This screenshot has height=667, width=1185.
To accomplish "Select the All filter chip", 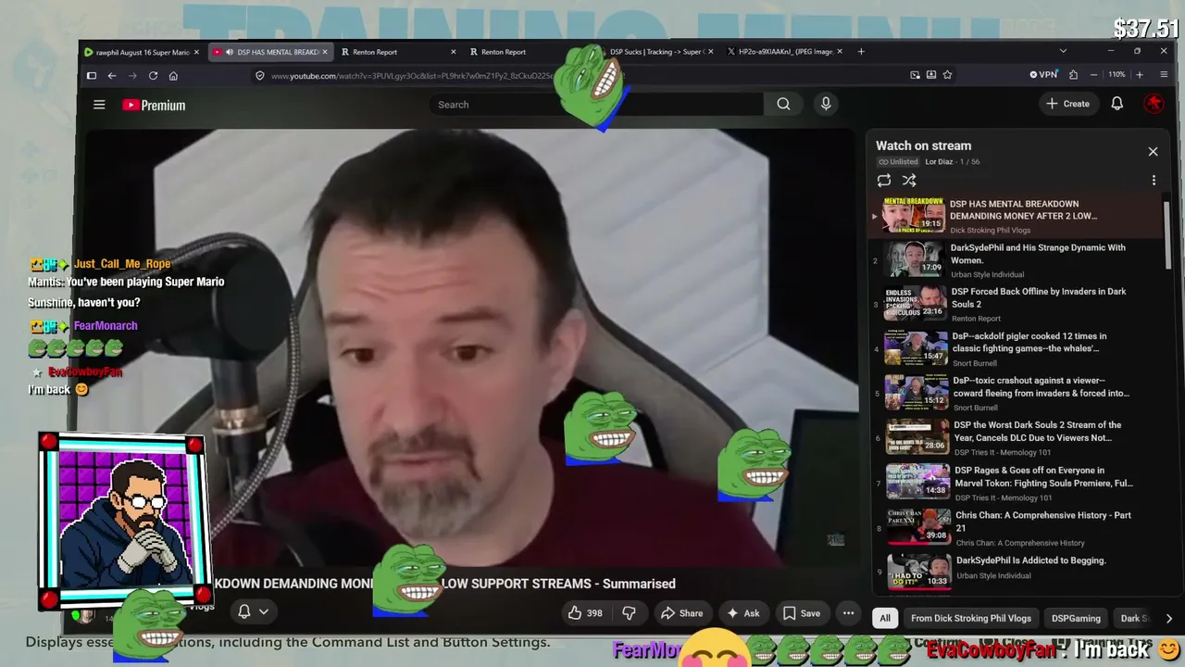I will [x=885, y=618].
